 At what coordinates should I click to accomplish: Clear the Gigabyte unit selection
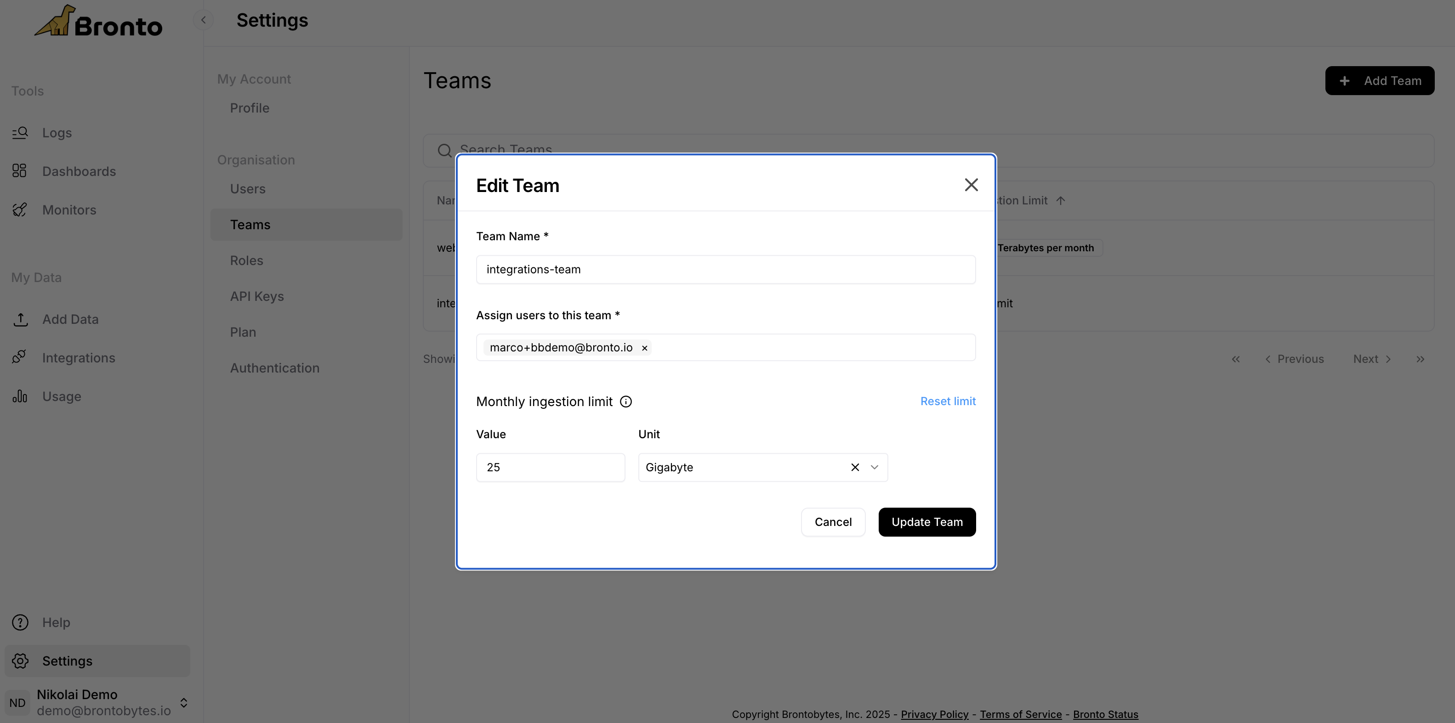click(855, 467)
